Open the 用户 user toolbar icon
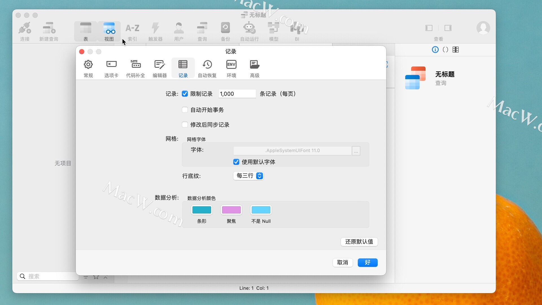Screen dimensions: 542x305 (x=179, y=31)
